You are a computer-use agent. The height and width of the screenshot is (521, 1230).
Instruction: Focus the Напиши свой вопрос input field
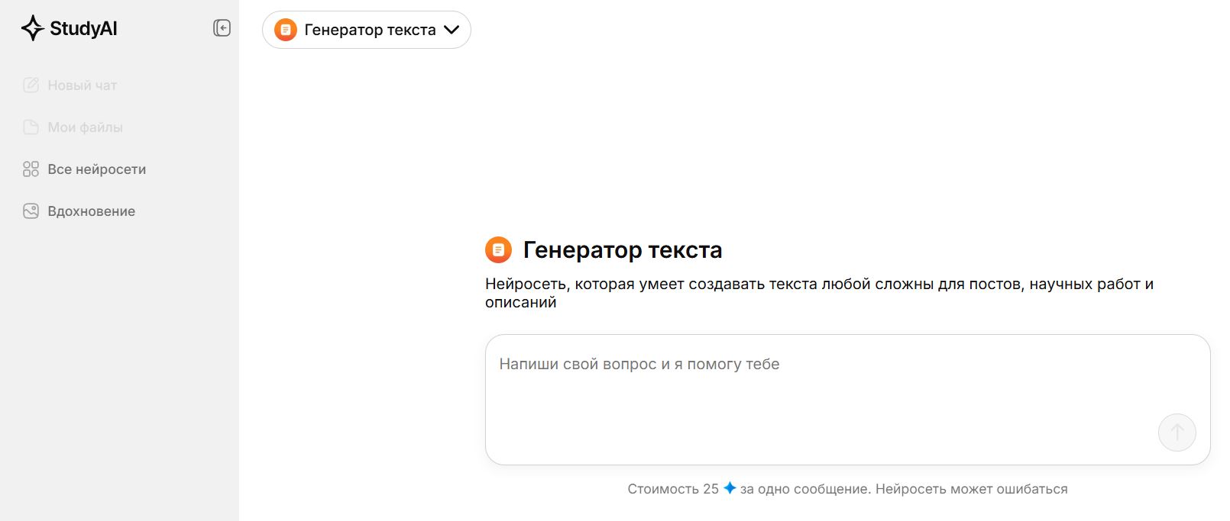(847, 400)
